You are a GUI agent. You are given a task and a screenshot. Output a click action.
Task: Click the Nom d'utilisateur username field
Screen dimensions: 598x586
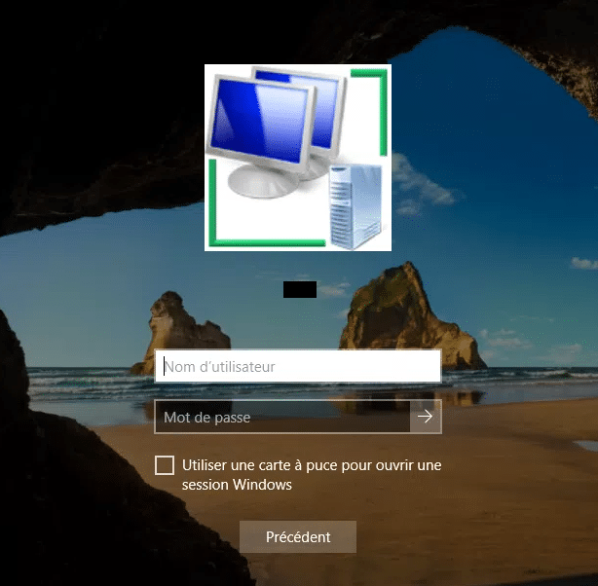pos(298,366)
